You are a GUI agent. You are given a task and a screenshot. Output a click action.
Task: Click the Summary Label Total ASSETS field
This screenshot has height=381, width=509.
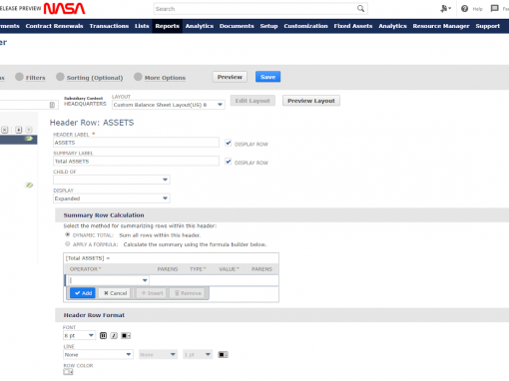[x=136, y=162]
